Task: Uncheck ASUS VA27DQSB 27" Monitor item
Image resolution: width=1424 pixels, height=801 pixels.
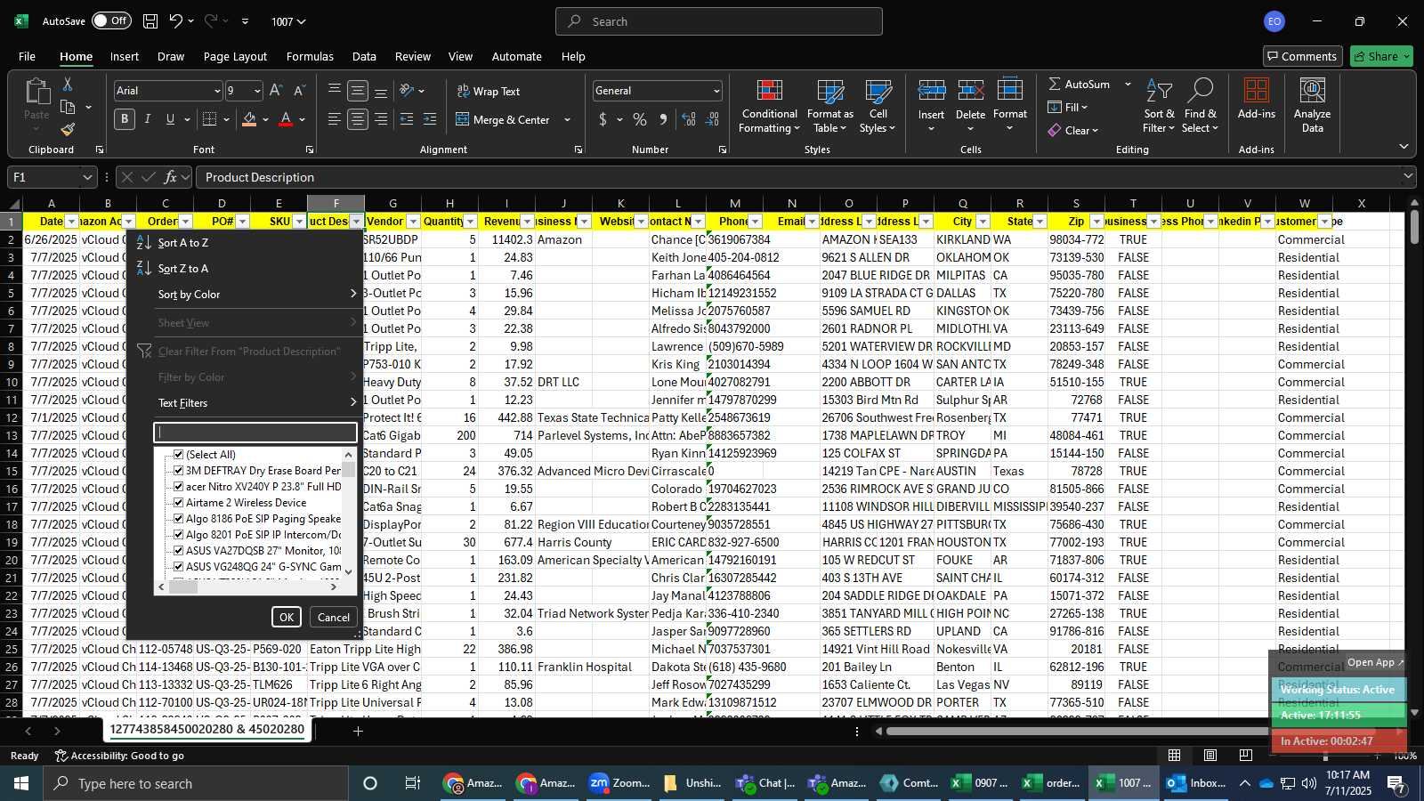Action: 178,551
